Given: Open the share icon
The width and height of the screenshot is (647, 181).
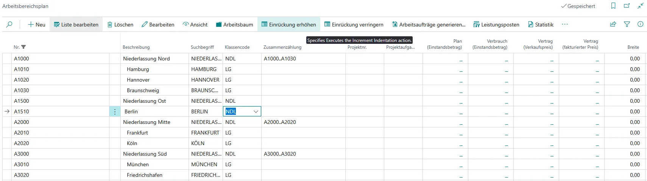Looking at the screenshot, I should tap(613, 24).
